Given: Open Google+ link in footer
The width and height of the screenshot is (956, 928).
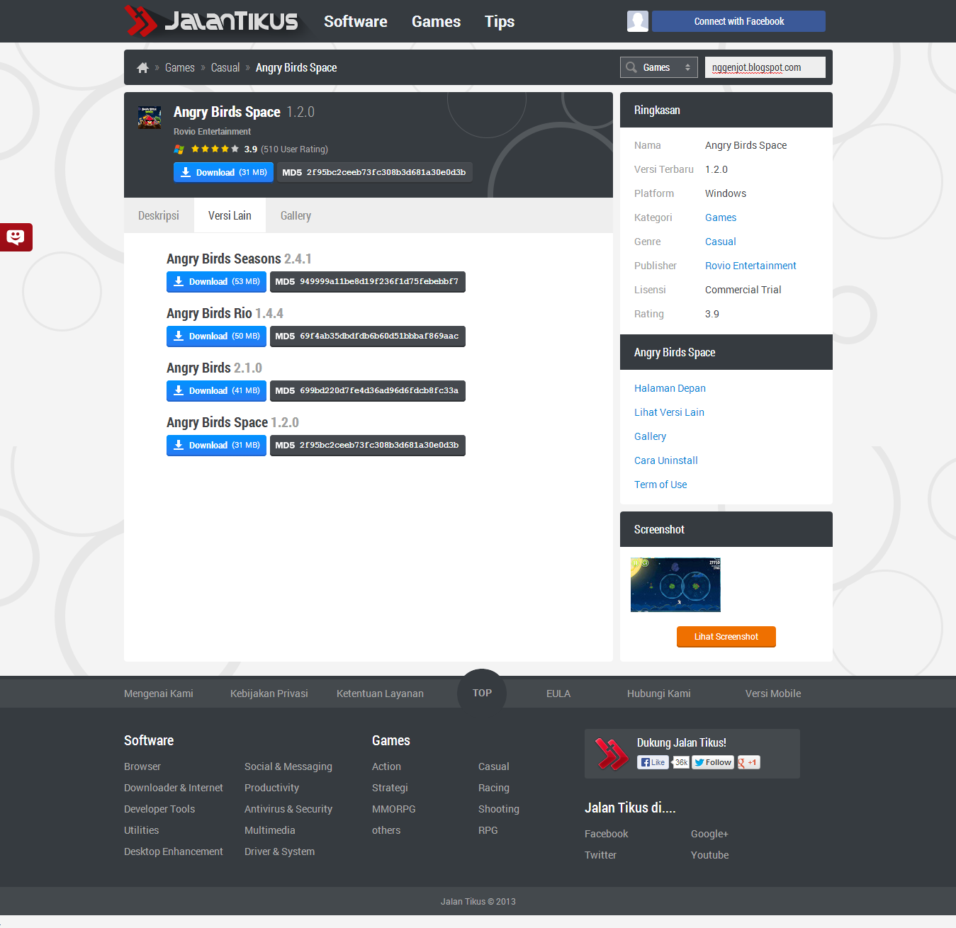Looking at the screenshot, I should [709, 834].
